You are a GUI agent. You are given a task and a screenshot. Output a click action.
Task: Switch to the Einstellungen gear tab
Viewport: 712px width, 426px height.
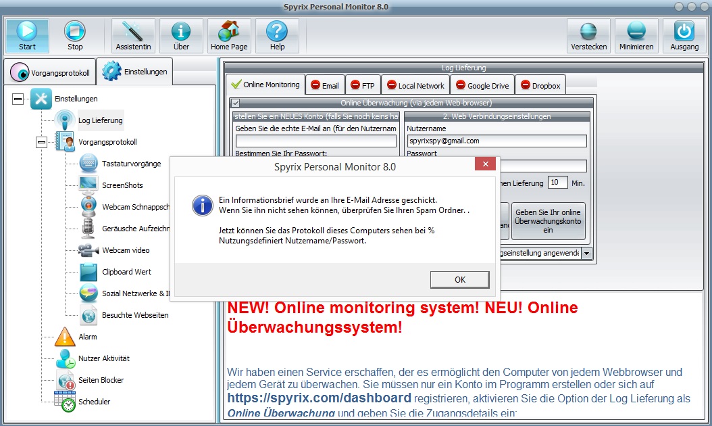coord(134,72)
